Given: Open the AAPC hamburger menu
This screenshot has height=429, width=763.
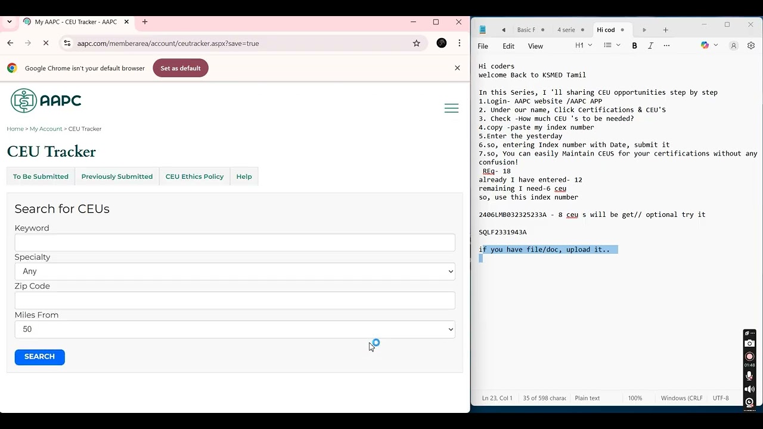Looking at the screenshot, I should [x=451, y=108].
